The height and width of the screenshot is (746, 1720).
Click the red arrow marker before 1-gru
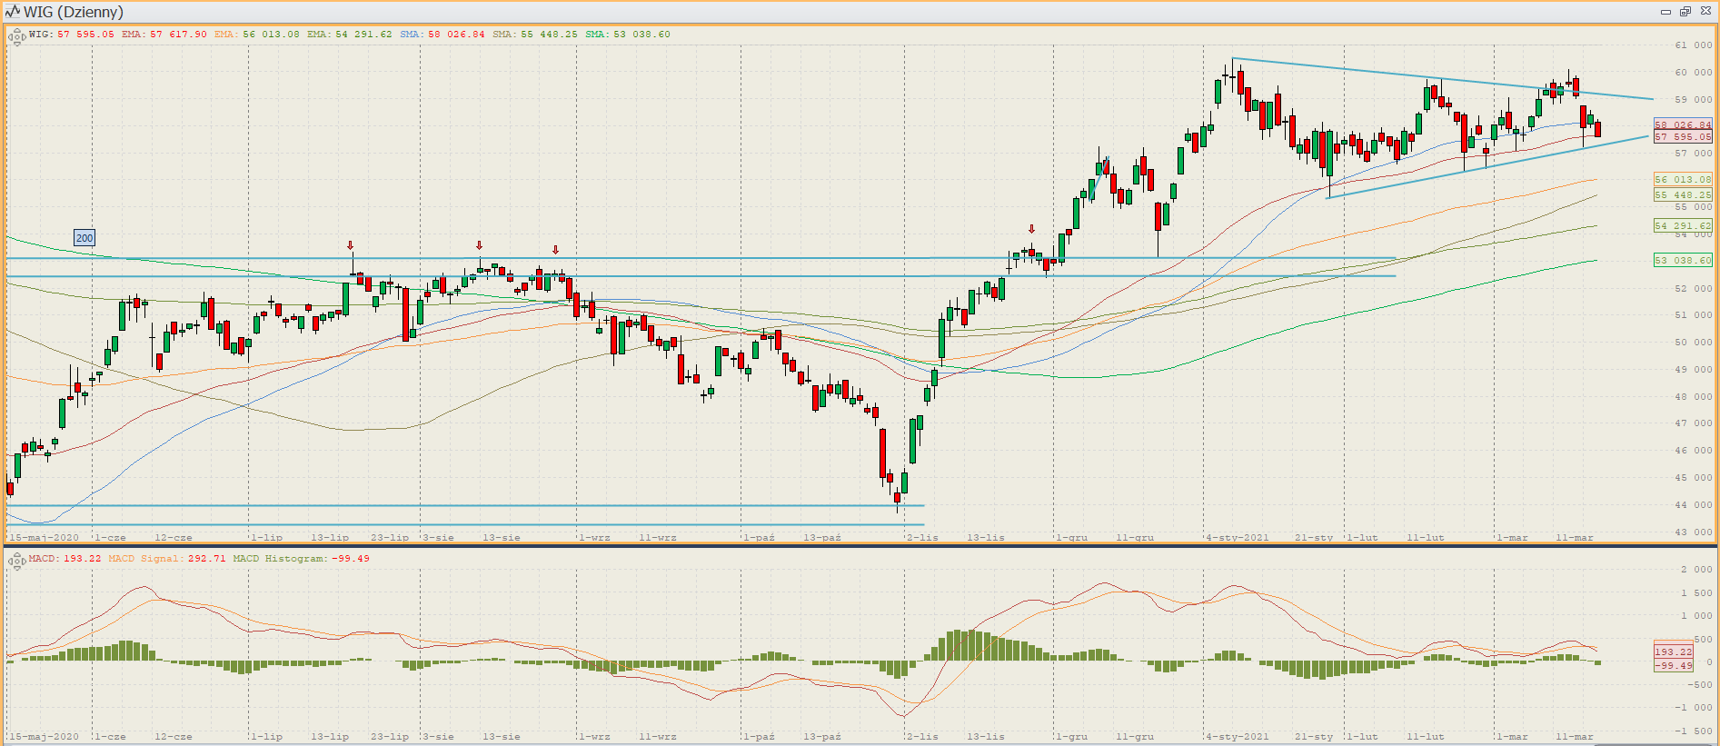tap(1031, 230)
